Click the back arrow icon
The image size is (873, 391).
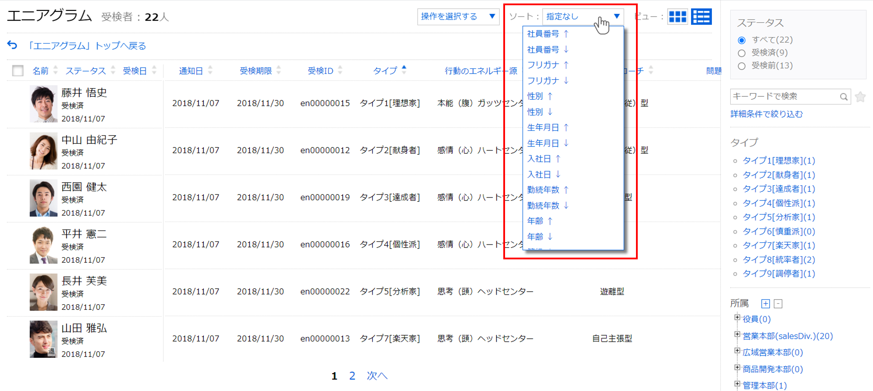pos(12,45)
